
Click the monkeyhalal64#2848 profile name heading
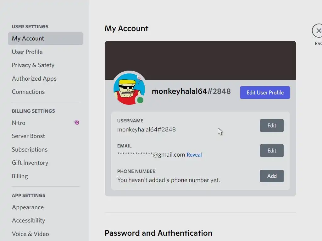click(x=191, y=91)
